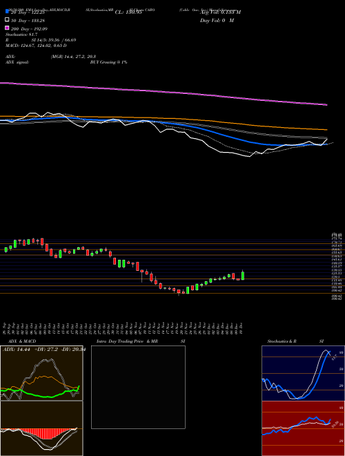
Task: Click the 'ADX signal:' label
Action: pyautogui.click(x=17, y=62)
